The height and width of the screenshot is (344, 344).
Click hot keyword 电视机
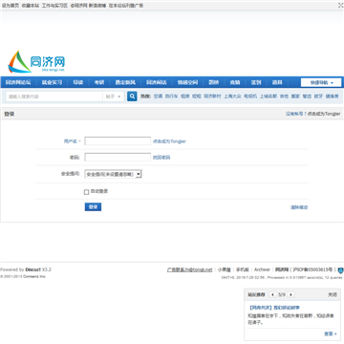250,97
